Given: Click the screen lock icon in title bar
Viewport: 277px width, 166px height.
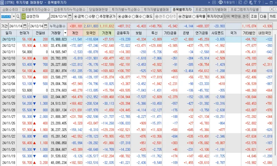Looking at the screenshot, I should [250, 2].
